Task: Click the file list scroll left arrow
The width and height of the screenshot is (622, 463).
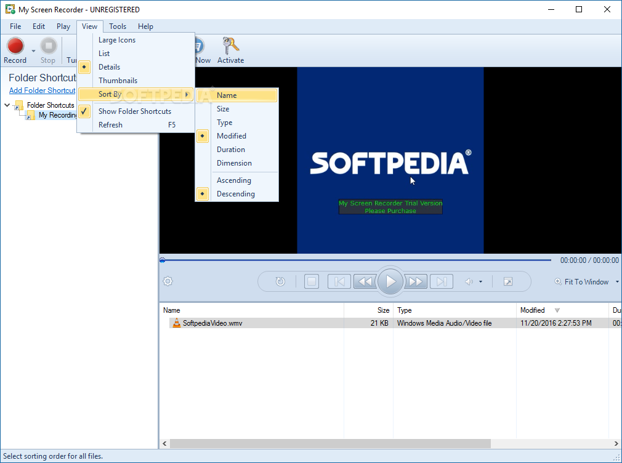Action: pyautogui.click(x=164, y=443)
